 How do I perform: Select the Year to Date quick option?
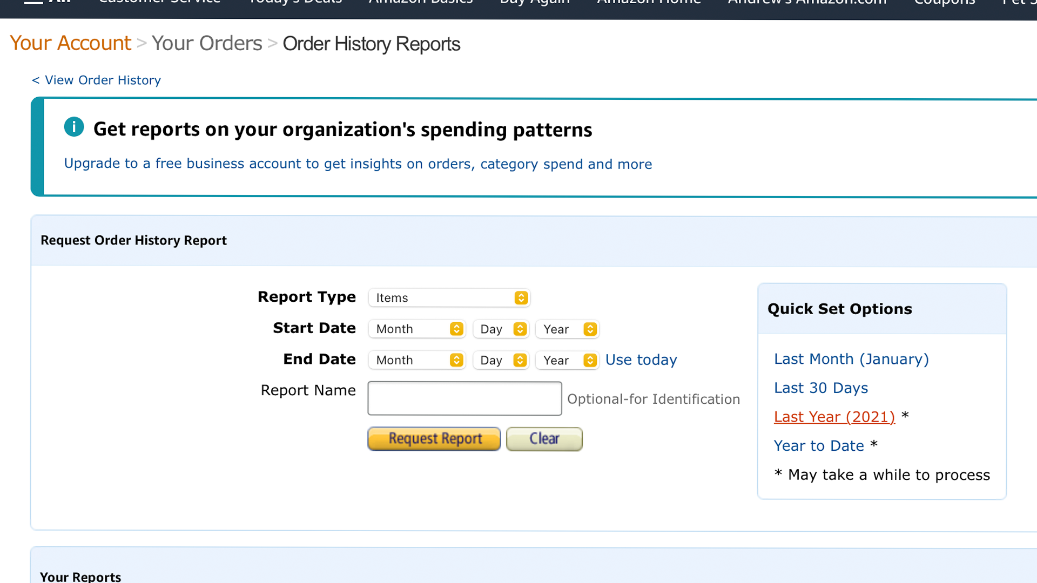click(819, 445)
